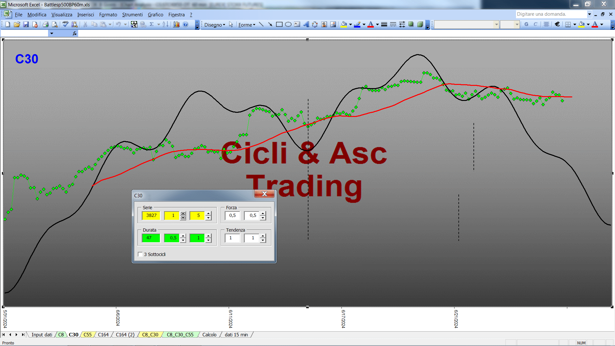
Task: Click the Euro currency style icon
Action: tap(557, 24)
